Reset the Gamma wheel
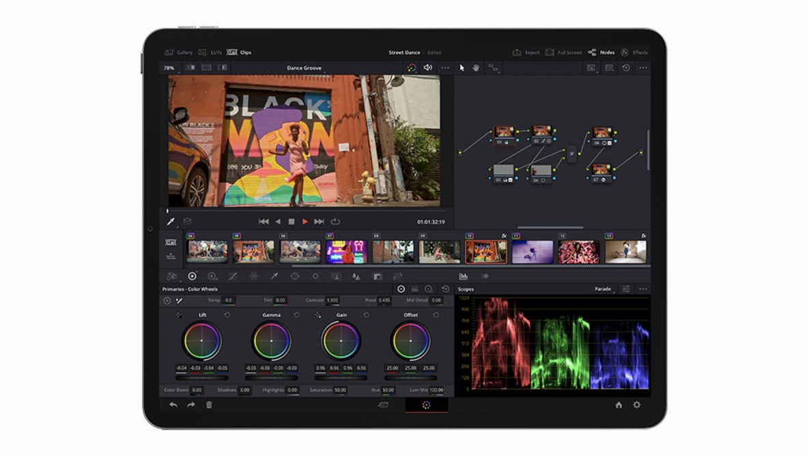Image resolution: width=809 pixels, height=457 pixels. [x=297, y=315]
